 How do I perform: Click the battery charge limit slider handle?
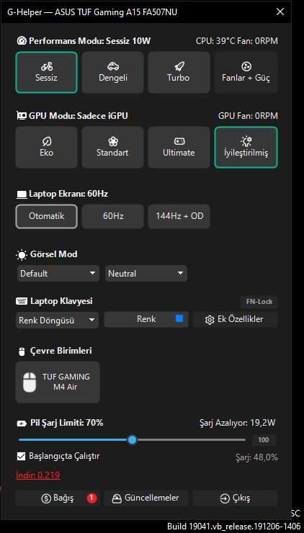point(133,440)
